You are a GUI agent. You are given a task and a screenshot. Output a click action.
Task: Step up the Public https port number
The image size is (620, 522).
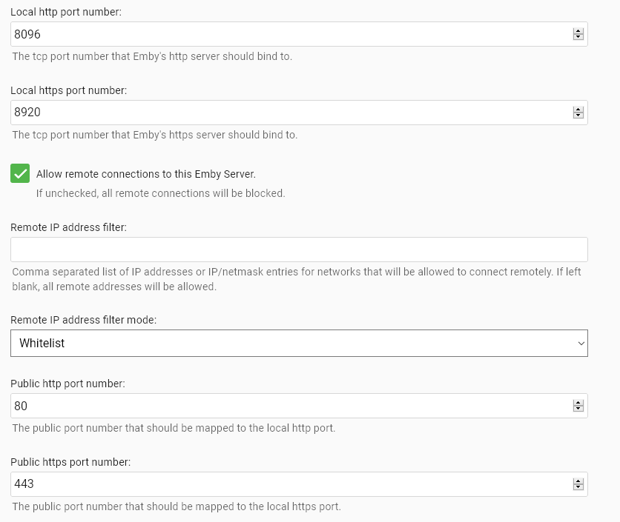[578, 481]
